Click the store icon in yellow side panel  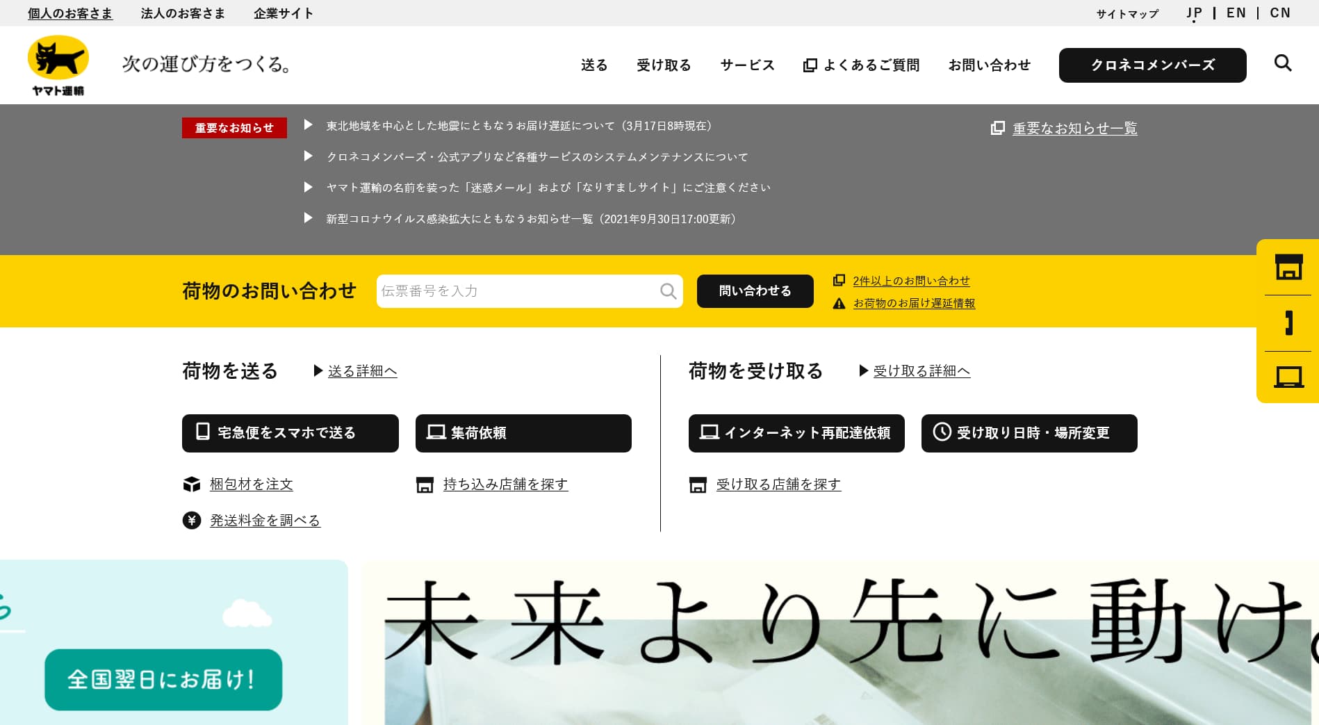click(x=1288, y=267)
